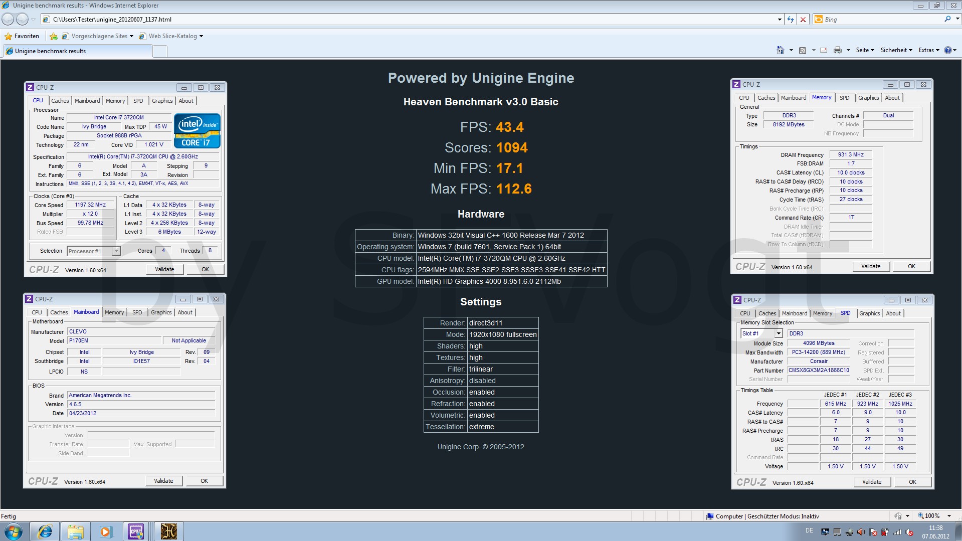Click the red Stop loading icon

click(803, 19)
